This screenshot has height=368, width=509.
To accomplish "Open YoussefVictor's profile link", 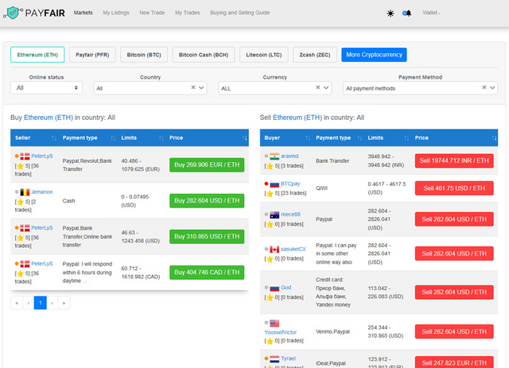I will point(281,332).
